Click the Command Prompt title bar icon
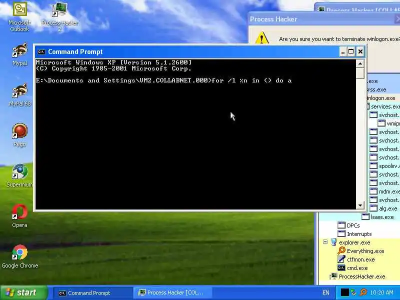Image resolution: width=400 pixels, height=300 pixels. (41, 52)
